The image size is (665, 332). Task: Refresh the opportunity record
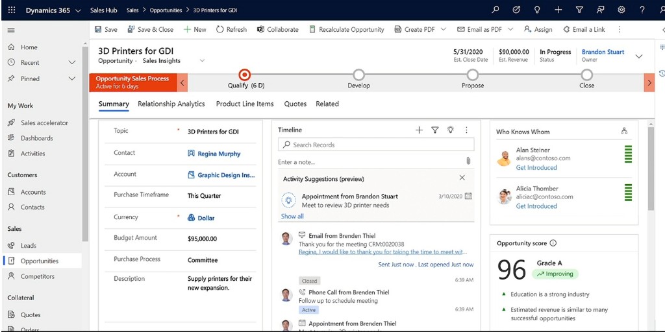[231, 30]
